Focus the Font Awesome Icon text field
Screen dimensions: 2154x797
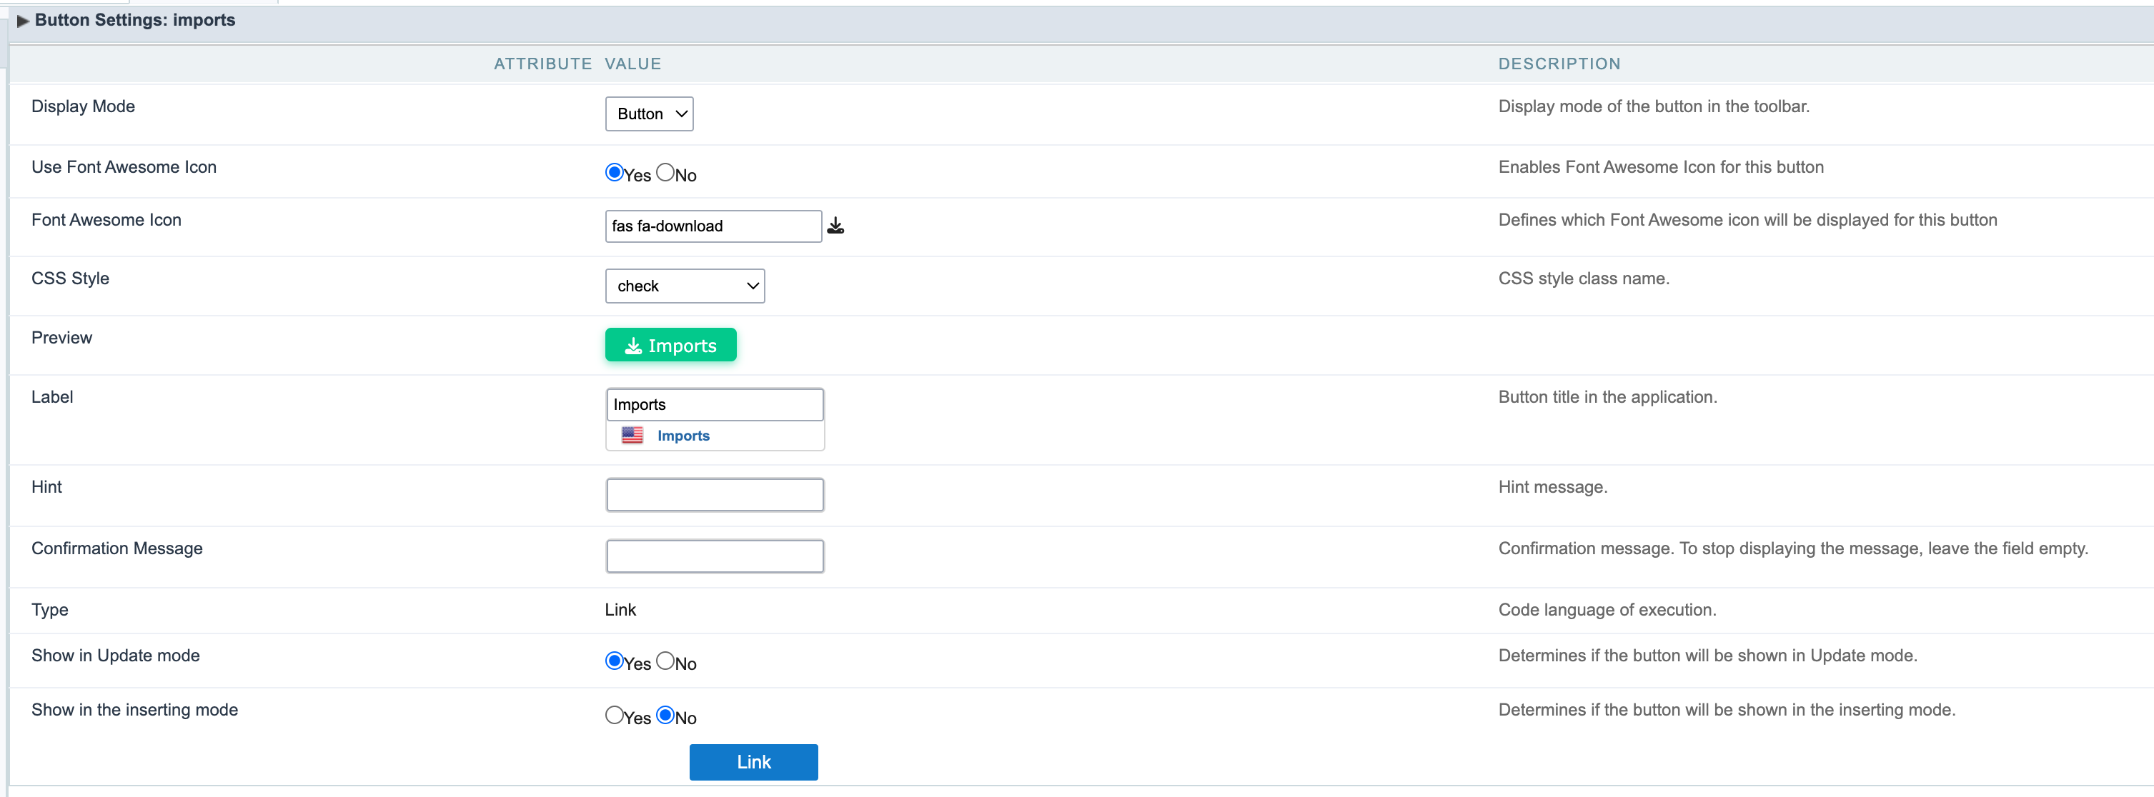pos(713,226)
